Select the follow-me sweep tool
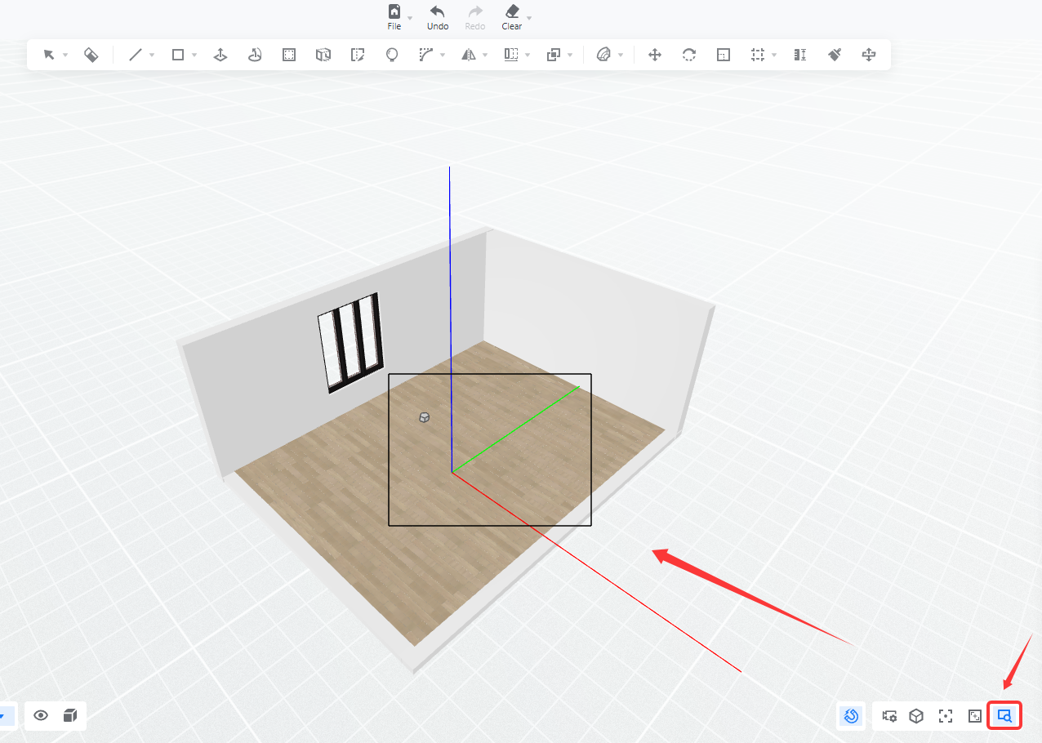The width and height of the screenshot is (1042, 743). point(255,55)
